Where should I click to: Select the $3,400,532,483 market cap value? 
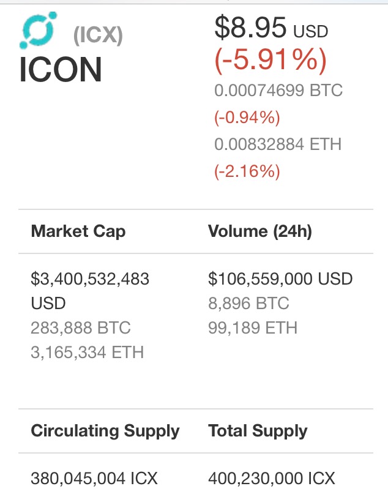(x=90, y=291)
